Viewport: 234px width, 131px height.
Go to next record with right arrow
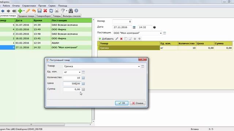[x=8, y=11]
